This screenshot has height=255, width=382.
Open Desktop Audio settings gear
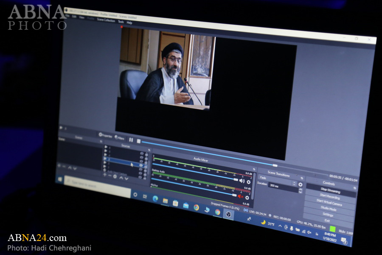tap(249, 182)
